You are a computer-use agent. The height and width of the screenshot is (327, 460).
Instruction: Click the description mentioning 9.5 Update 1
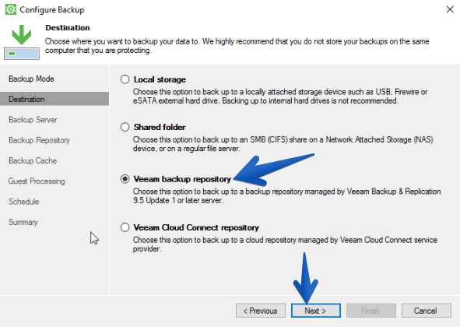click(287, 195)
